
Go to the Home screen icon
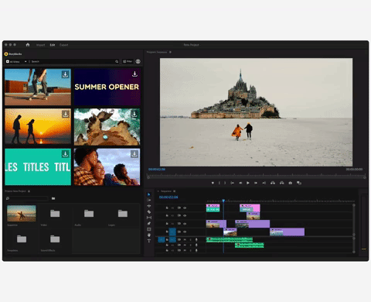[28, 45]
